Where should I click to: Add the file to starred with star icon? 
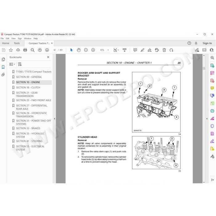11,50
